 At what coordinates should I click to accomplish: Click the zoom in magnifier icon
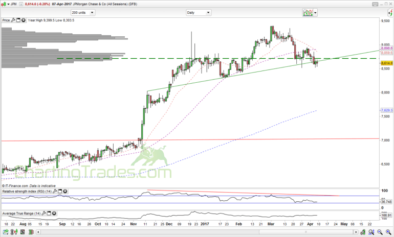(388, 232)
